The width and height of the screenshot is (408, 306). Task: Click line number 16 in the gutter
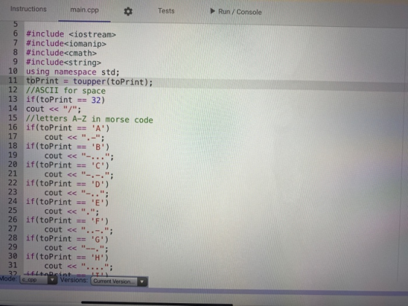click(12, 127)
